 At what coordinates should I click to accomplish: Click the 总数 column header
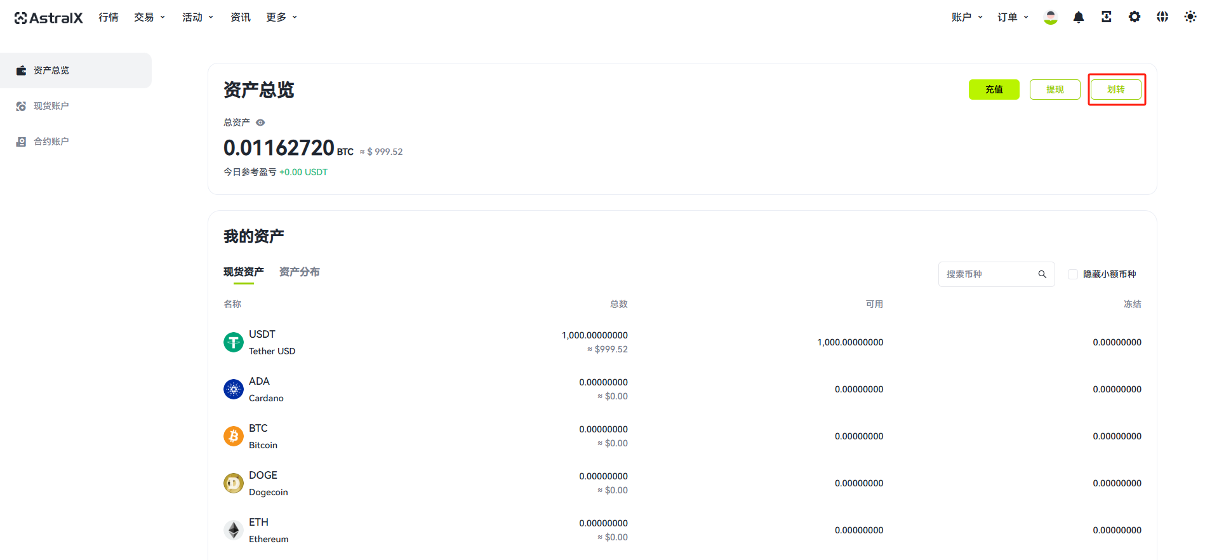coord(619,304)
